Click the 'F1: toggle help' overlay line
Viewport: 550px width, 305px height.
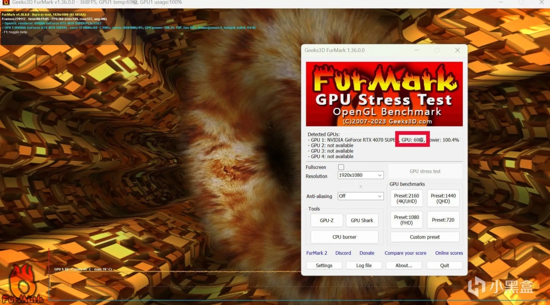click(x=15, y=32)
